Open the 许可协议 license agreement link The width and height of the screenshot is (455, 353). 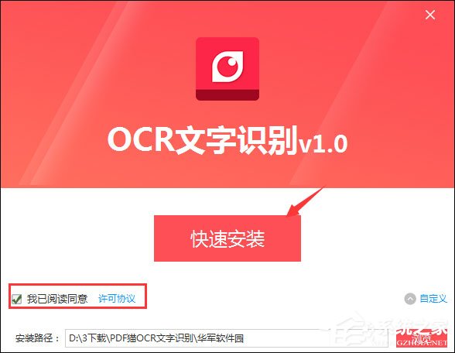click(117, 299)
